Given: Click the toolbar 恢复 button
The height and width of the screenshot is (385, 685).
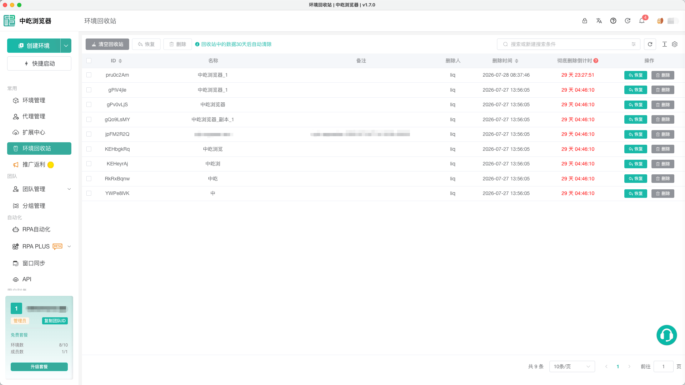Looking at the screenshot, I should (x=146, y=44).
